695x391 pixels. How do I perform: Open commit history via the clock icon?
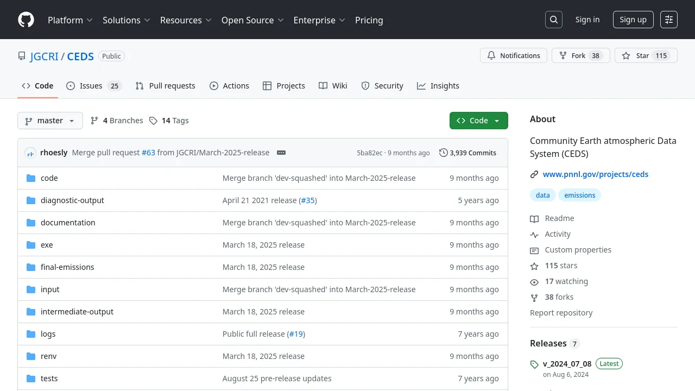tap(444, 153)
